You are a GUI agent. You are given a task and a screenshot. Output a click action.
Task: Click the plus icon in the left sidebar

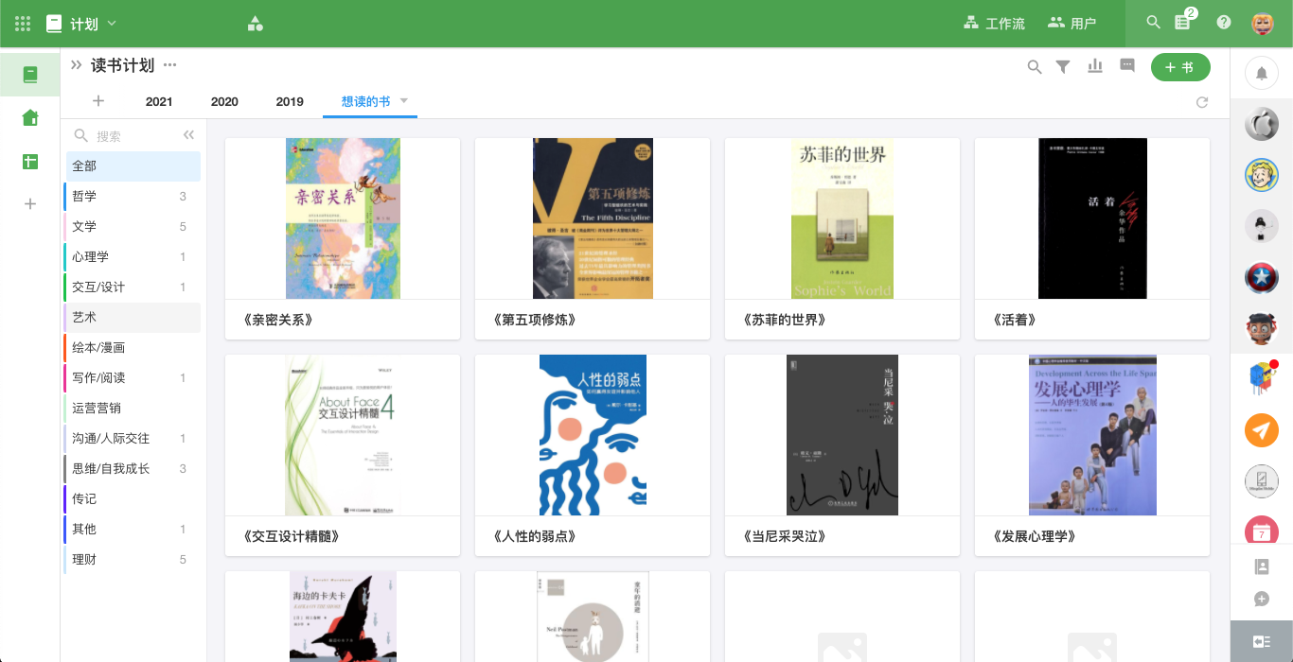click(30, 203)
